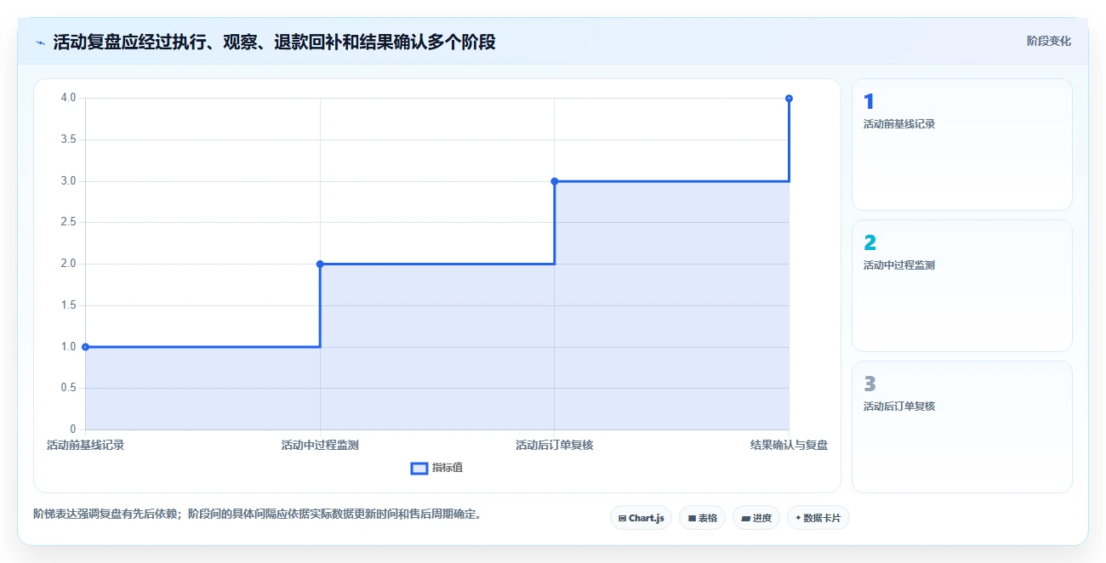Select the 进度 tag button
This screenshot has height=563, width=1106.
tap(756, 518)
